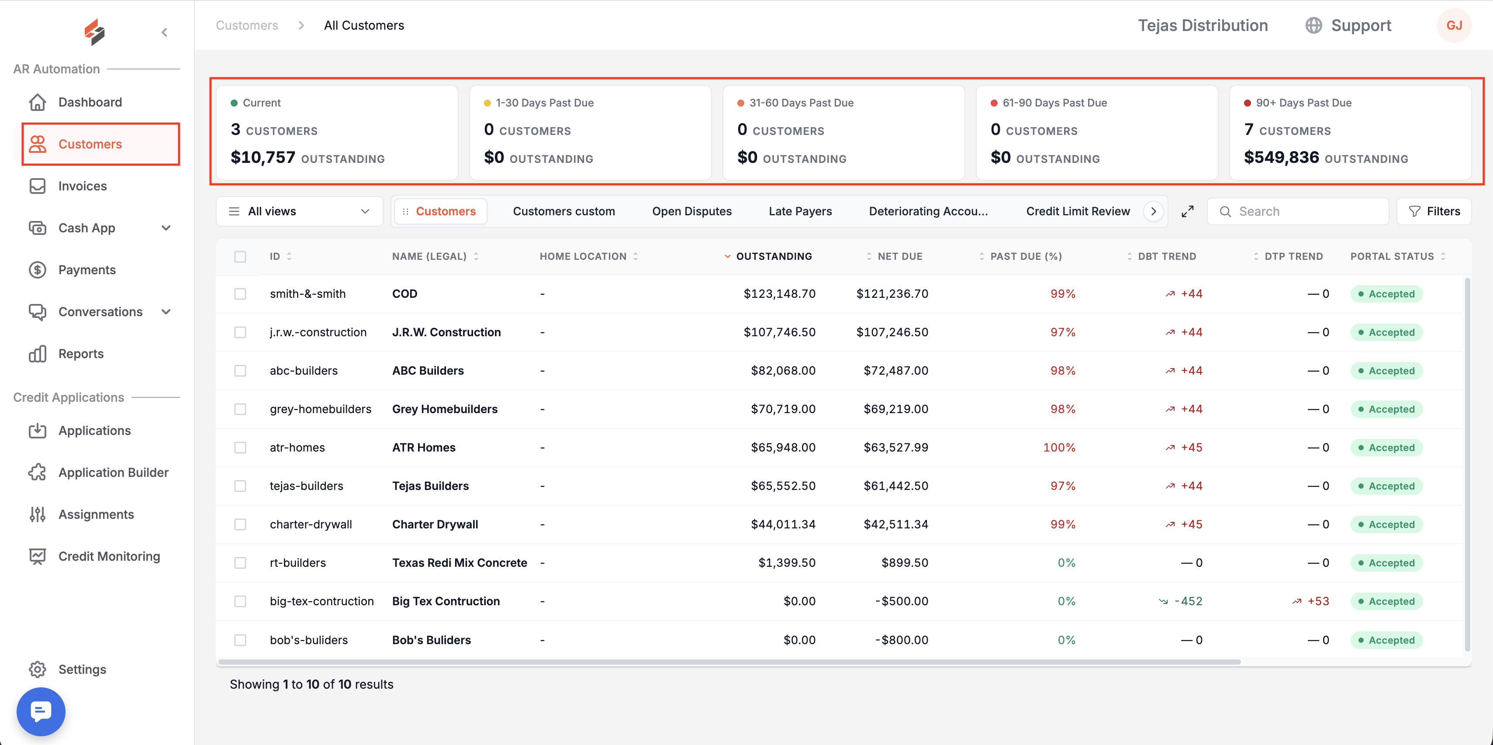This screenshot has width=1493, height=745.
Task: Toggle the select-all header checkbox
Action: [x=240, y=256]
